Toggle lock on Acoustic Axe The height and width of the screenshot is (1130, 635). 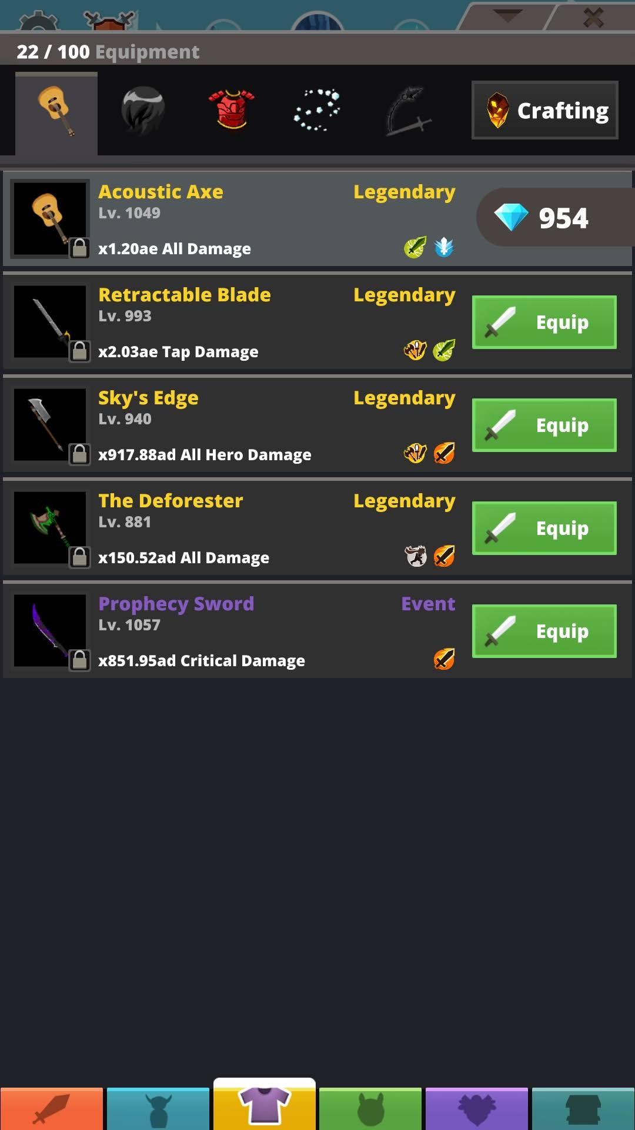(x=79, y=248)
